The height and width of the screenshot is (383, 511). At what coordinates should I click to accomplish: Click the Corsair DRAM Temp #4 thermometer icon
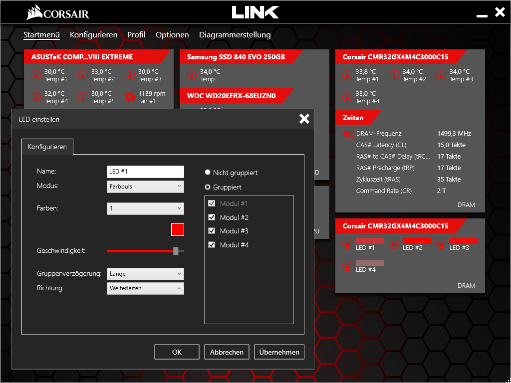point(347,97)
